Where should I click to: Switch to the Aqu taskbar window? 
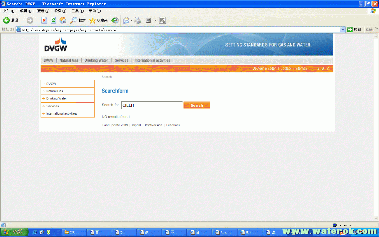pos(224,232)
